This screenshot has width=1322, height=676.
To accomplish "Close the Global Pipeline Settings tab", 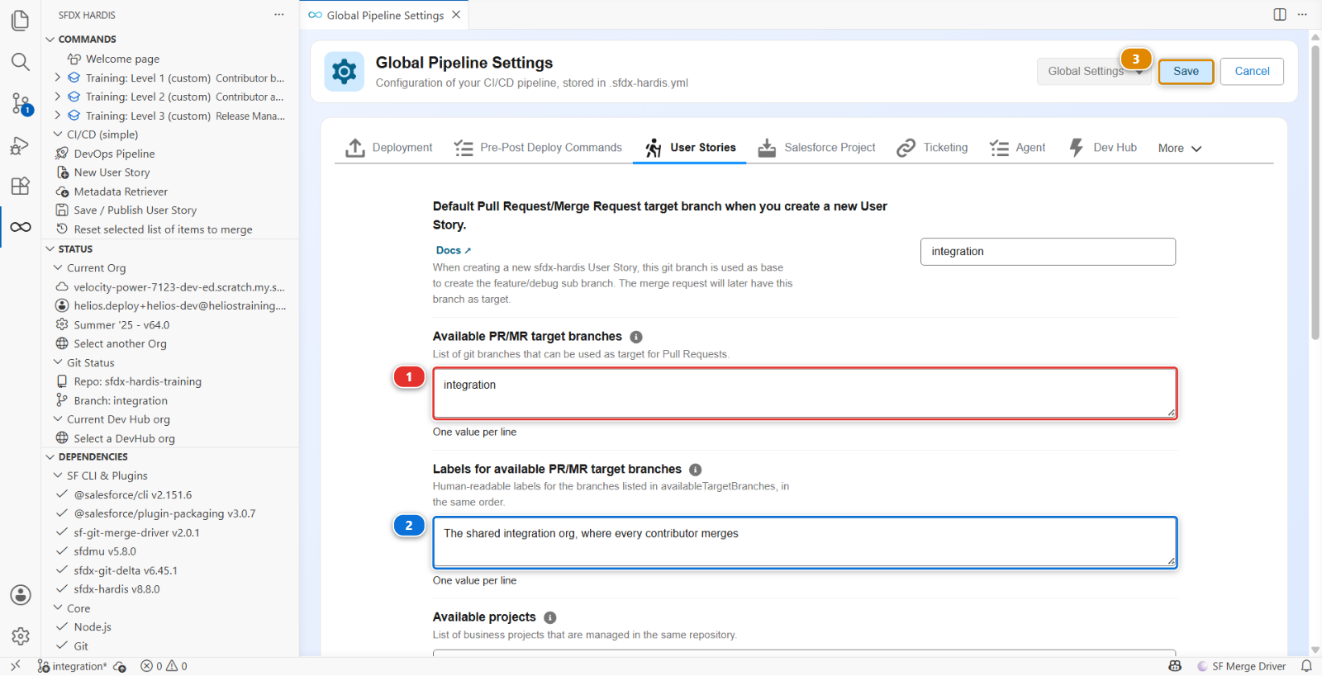I will point(456,15).
